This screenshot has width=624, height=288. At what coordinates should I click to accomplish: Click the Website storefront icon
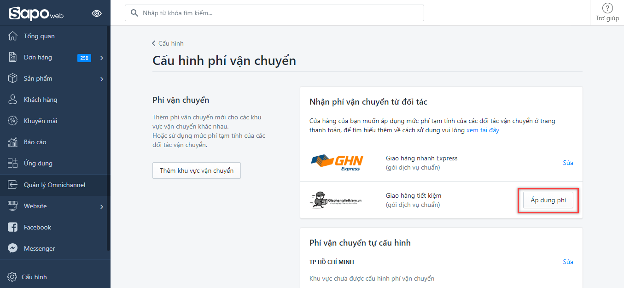click(12, 206)
